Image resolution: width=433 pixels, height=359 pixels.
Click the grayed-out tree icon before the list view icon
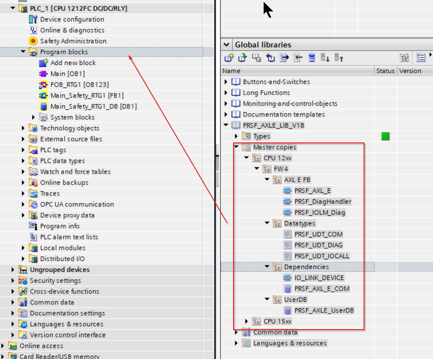(x=404, y=58)
